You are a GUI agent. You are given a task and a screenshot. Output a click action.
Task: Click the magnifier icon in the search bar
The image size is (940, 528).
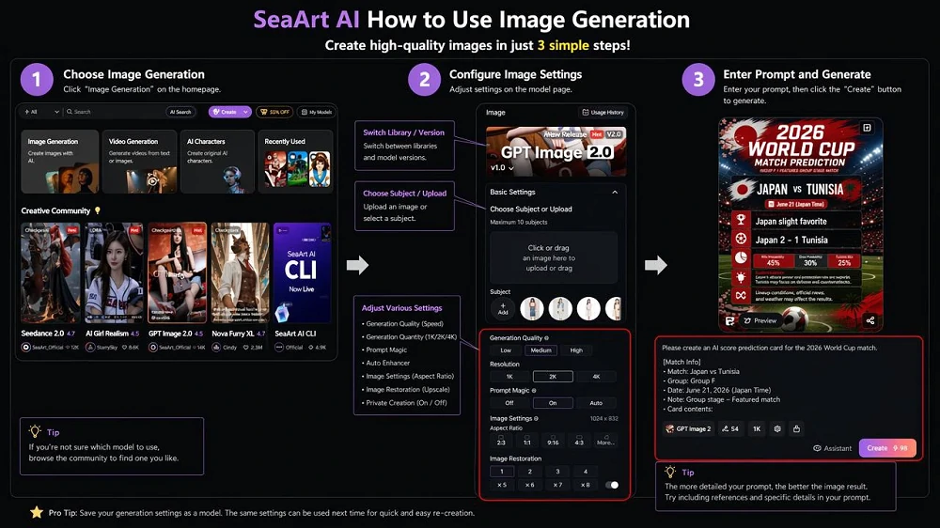(70, 112)
